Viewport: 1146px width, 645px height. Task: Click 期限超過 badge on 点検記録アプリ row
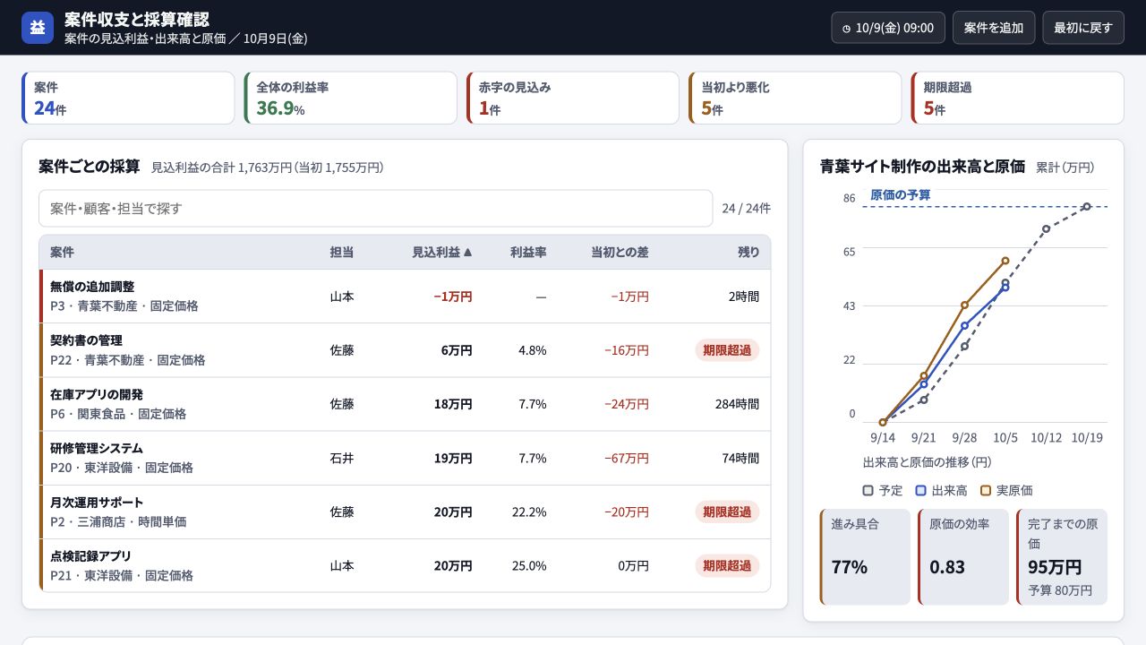click(727, 566)
